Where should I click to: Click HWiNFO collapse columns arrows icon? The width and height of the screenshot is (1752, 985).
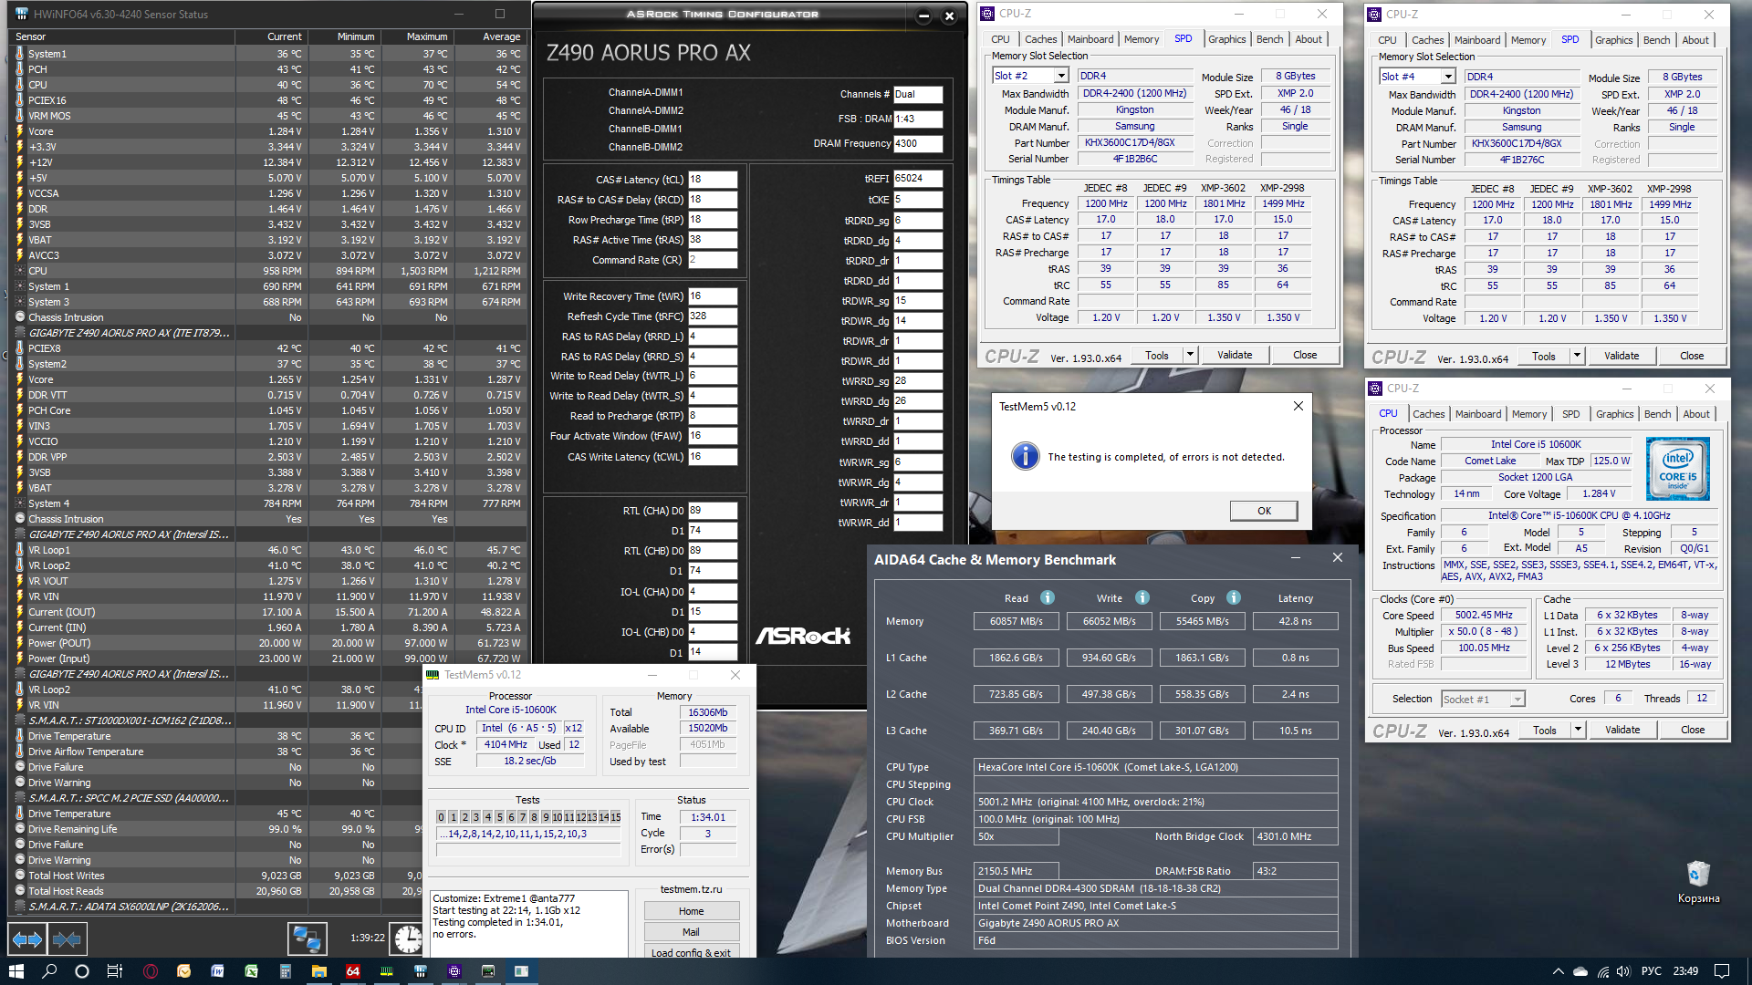[67, 938]
